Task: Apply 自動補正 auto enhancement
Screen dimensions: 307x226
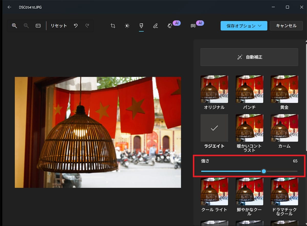Action: 249,57
